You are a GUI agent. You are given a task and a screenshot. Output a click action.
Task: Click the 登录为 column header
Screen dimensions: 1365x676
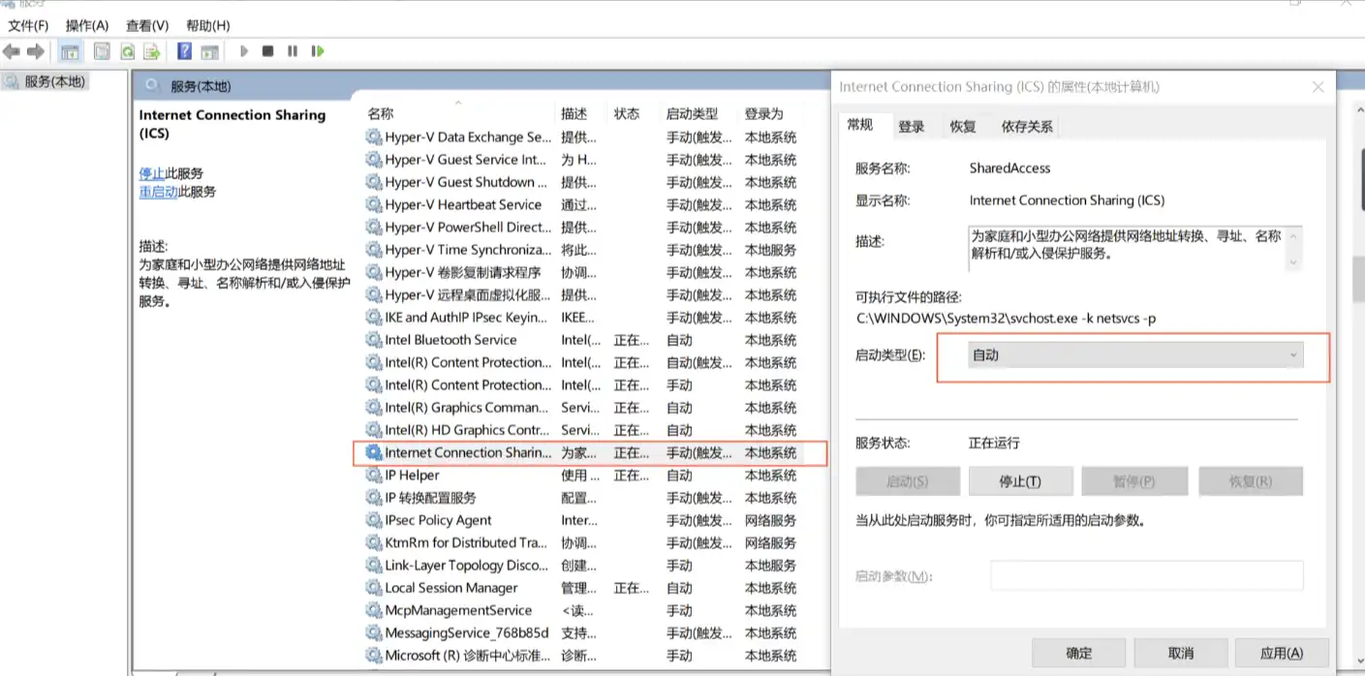[763, 113]
